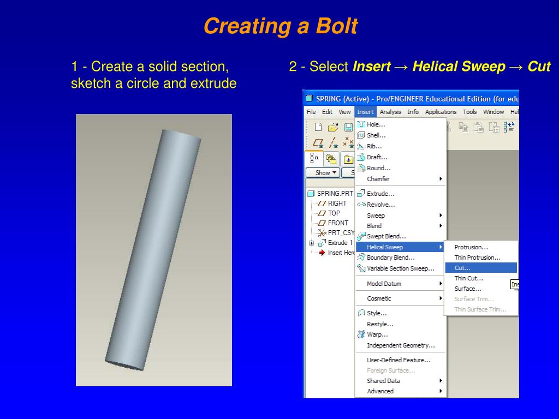
Task: Expand the Sweep submenu
Action: point(401,215)
